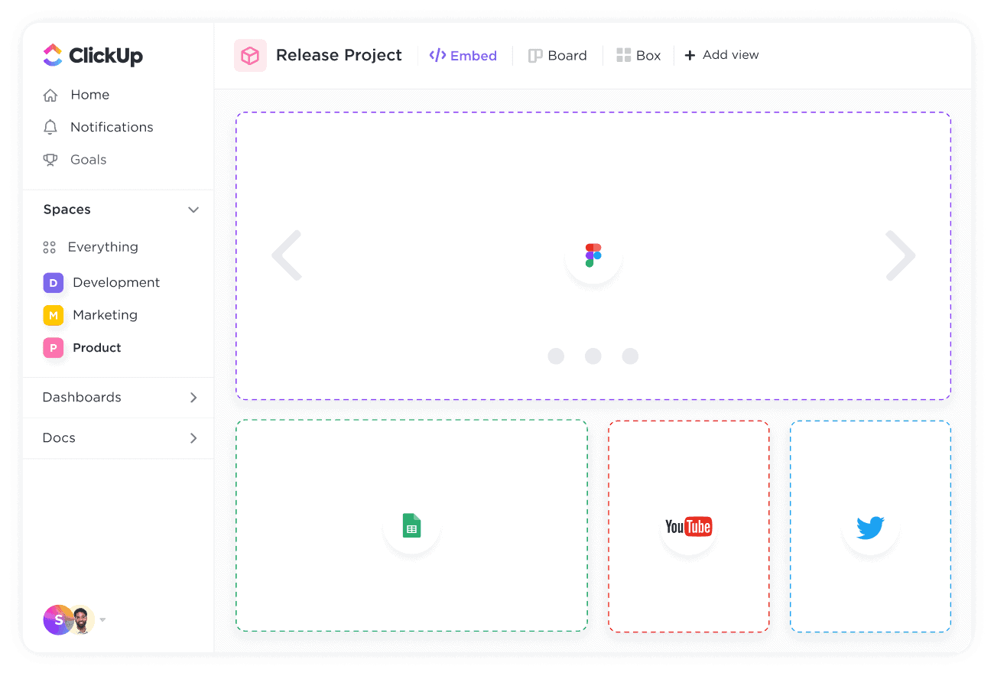Expand the Docs section

tap(193, 438)
